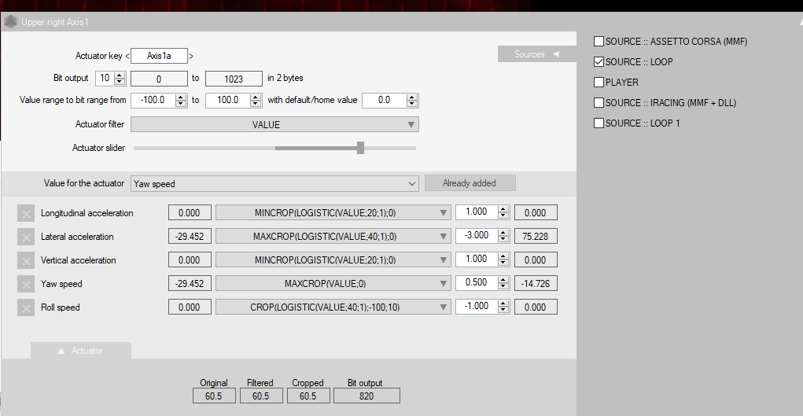Delete the Yaw speed entry via X icon
This screenshot has height=416, width=803.
click(26, 284)
